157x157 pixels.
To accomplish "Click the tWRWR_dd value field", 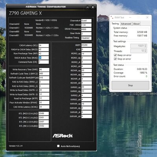I will coord(87,116).
